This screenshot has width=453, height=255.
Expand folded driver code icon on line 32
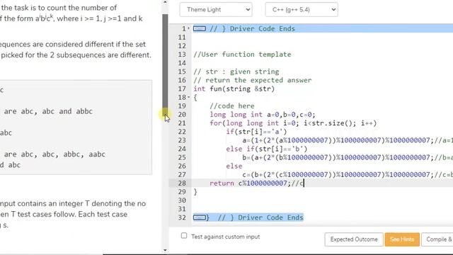tap(200, 217)
